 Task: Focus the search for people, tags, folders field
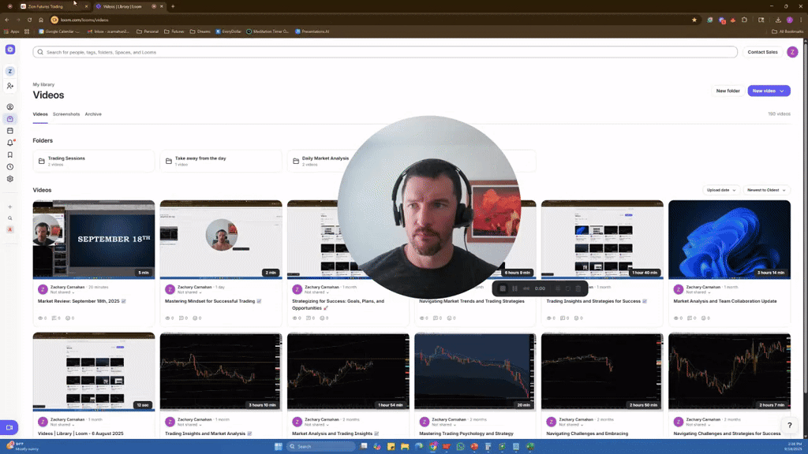pos(385,52)
